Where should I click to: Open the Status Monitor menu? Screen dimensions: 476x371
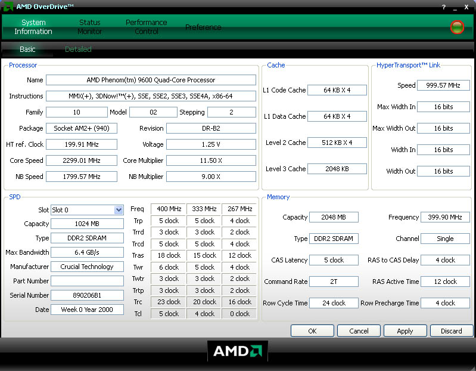(x=89, y=27)
